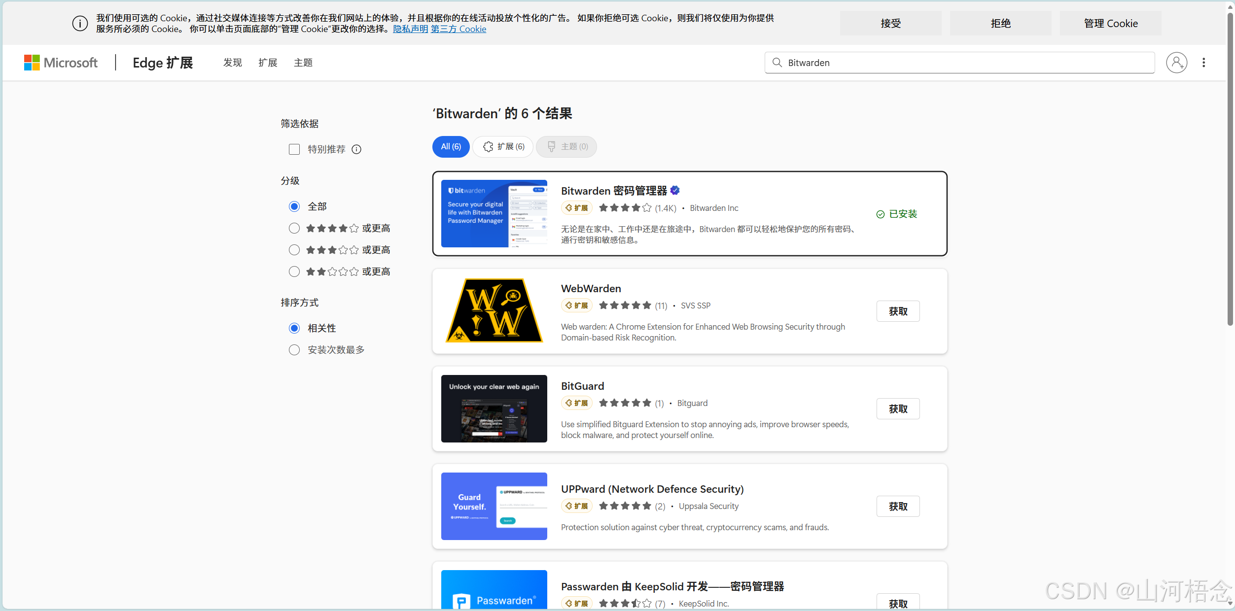Switch to the 扩展 (6) results tab

click(503, 147)
